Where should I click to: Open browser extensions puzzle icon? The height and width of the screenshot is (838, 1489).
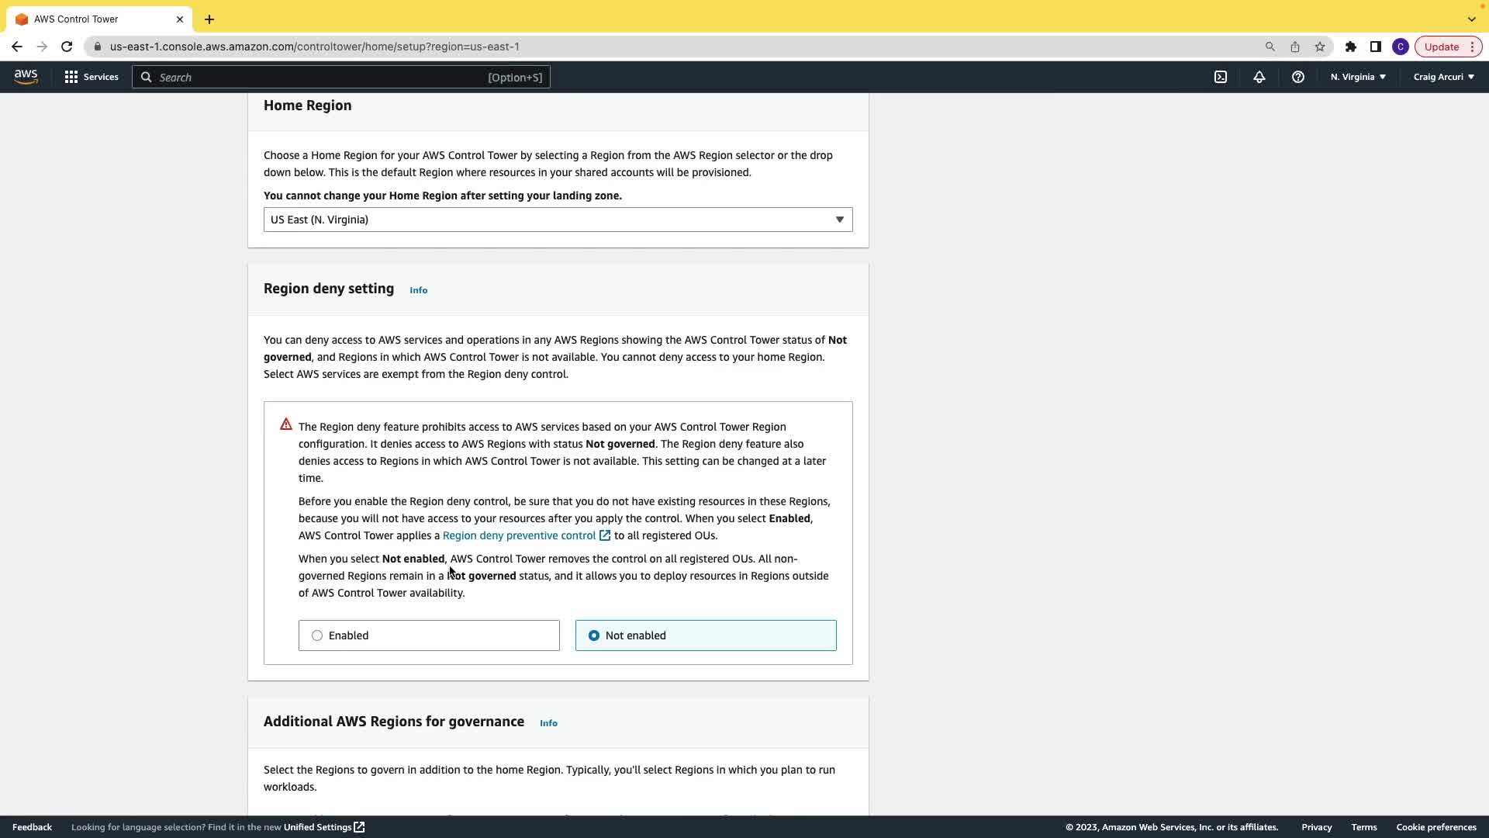click(1351, 47)
